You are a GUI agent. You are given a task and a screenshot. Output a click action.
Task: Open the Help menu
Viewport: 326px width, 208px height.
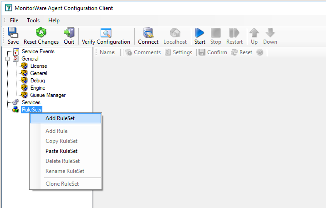[x=54, y=20]
